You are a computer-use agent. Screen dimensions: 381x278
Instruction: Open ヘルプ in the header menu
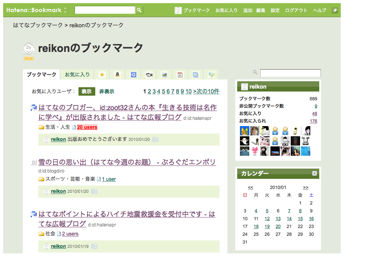320,10
